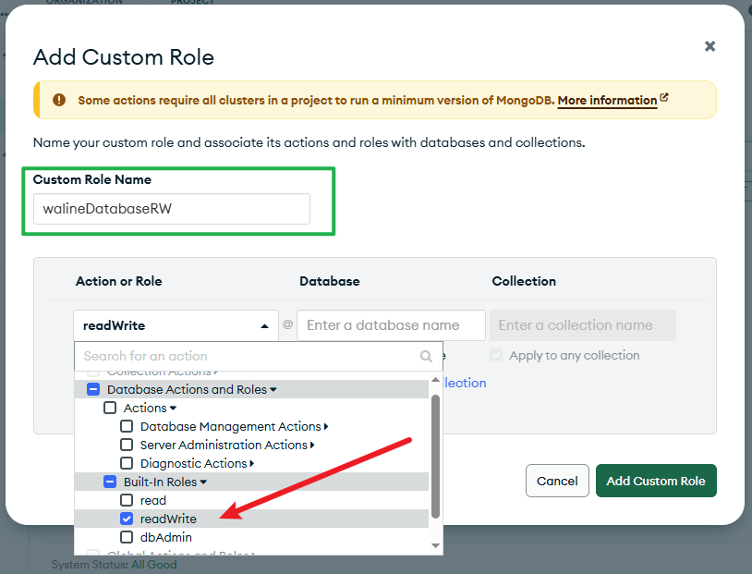Check Database Management Actions checkbox
This screenshot has height=574, width=752.
[x=127, y=426]
